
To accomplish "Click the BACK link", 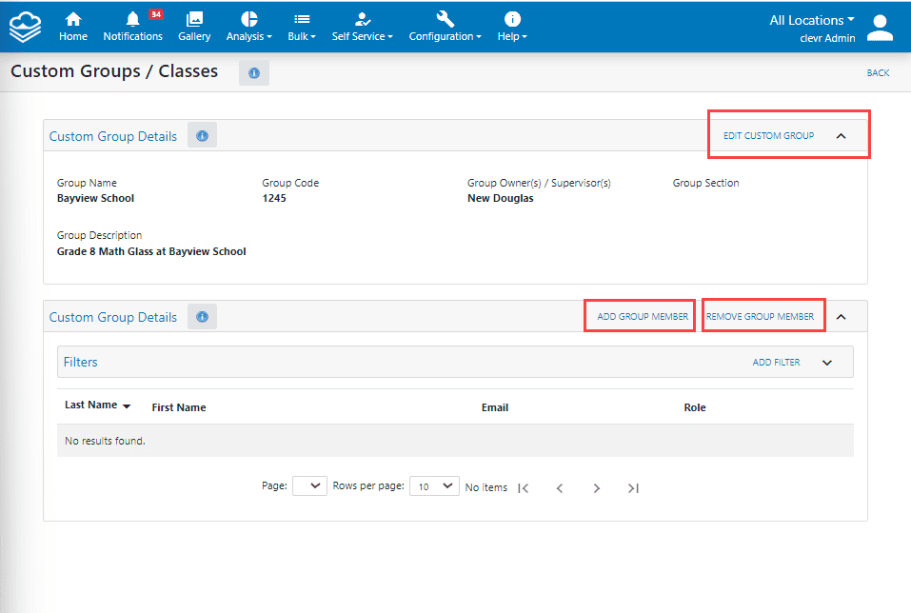I will point(878,72).
